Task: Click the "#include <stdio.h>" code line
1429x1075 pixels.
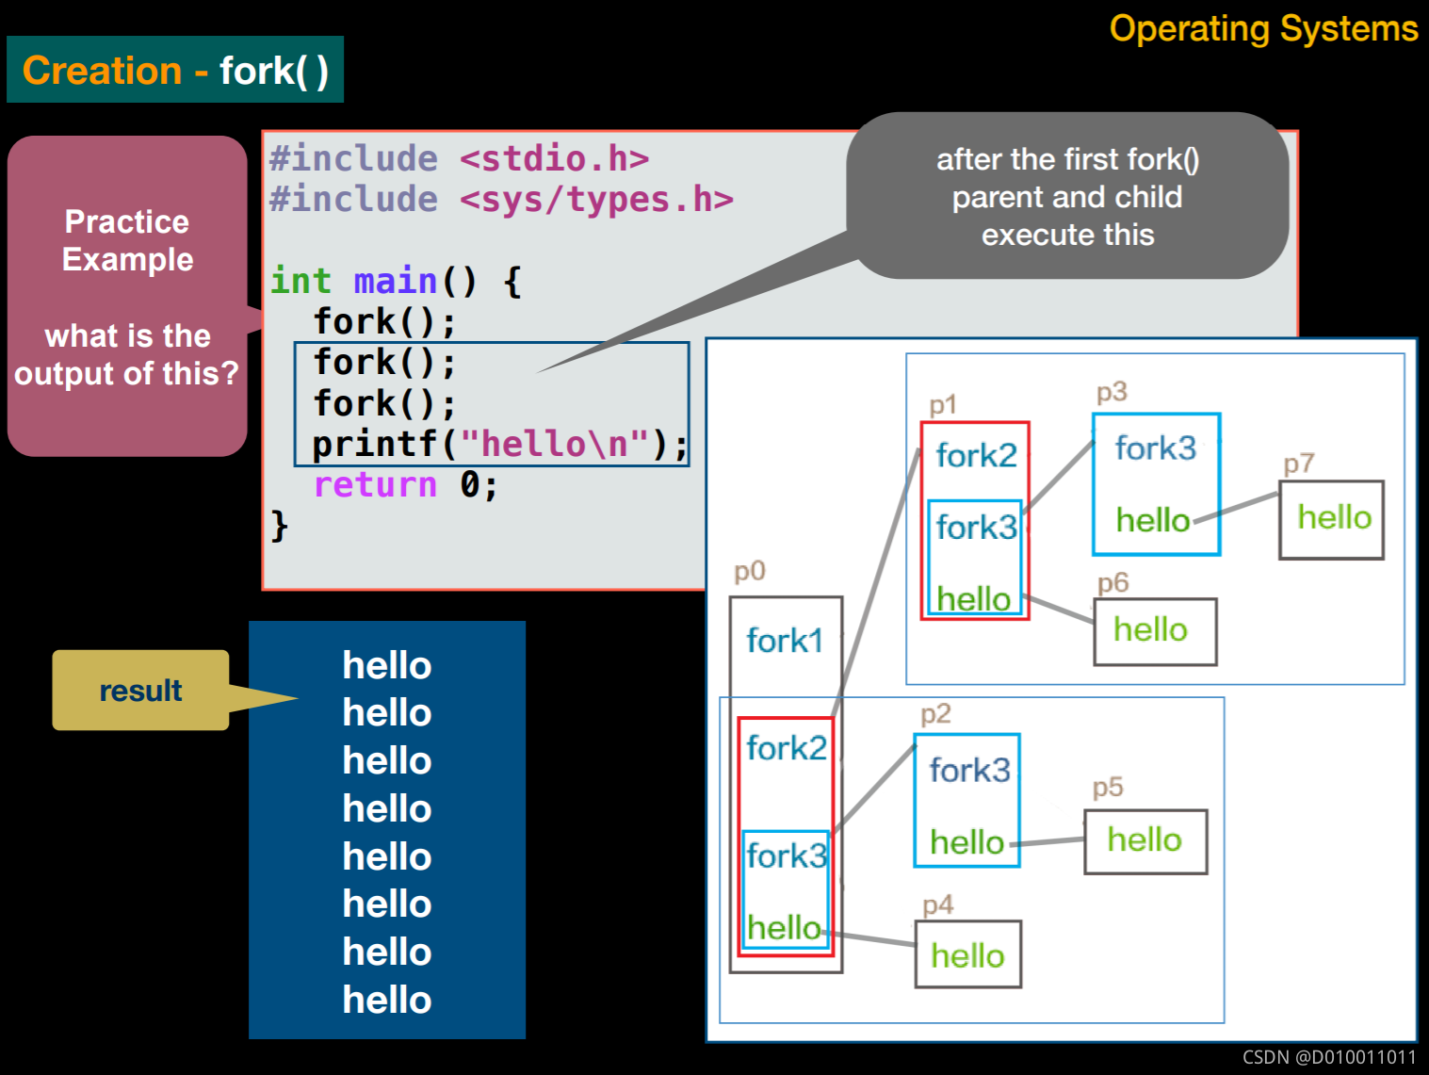Action: (x=460, y=158)
